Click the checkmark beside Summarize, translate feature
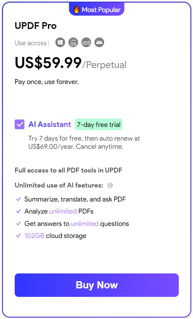The height and width of the screenshot is (319, 193). point(19,199)
